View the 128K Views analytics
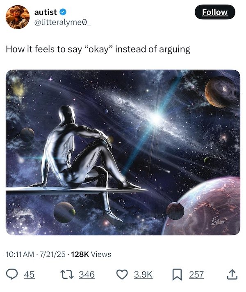The width and height of the screenshot is (246, 292). [91, 254]
